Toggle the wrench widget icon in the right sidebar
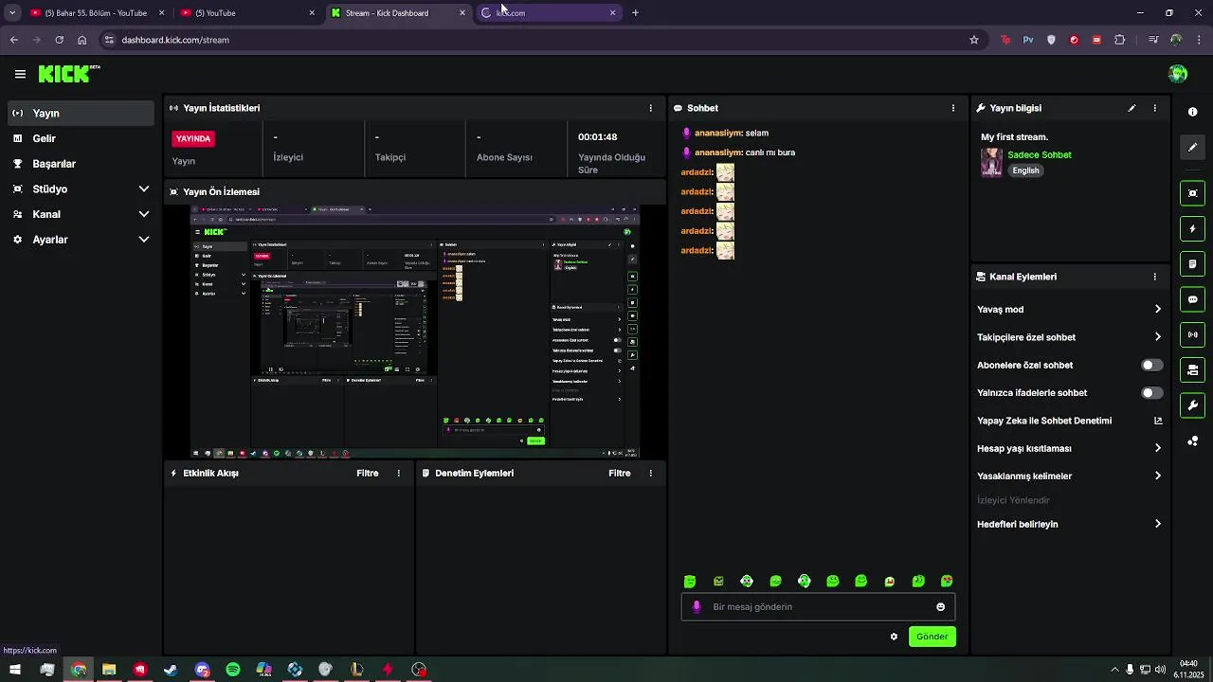1213x682 pixels. coord(1192,405)
